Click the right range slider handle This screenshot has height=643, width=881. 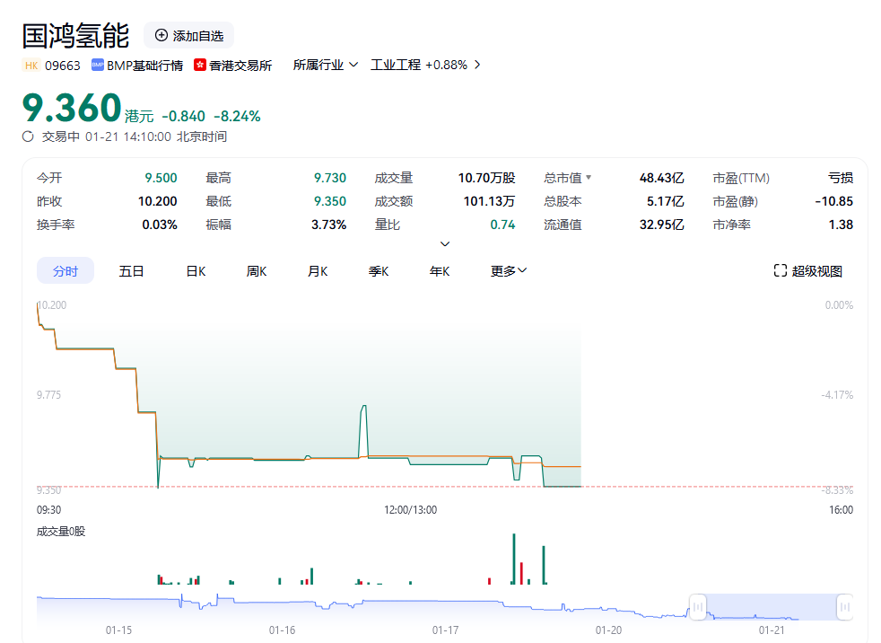(845, 607)
